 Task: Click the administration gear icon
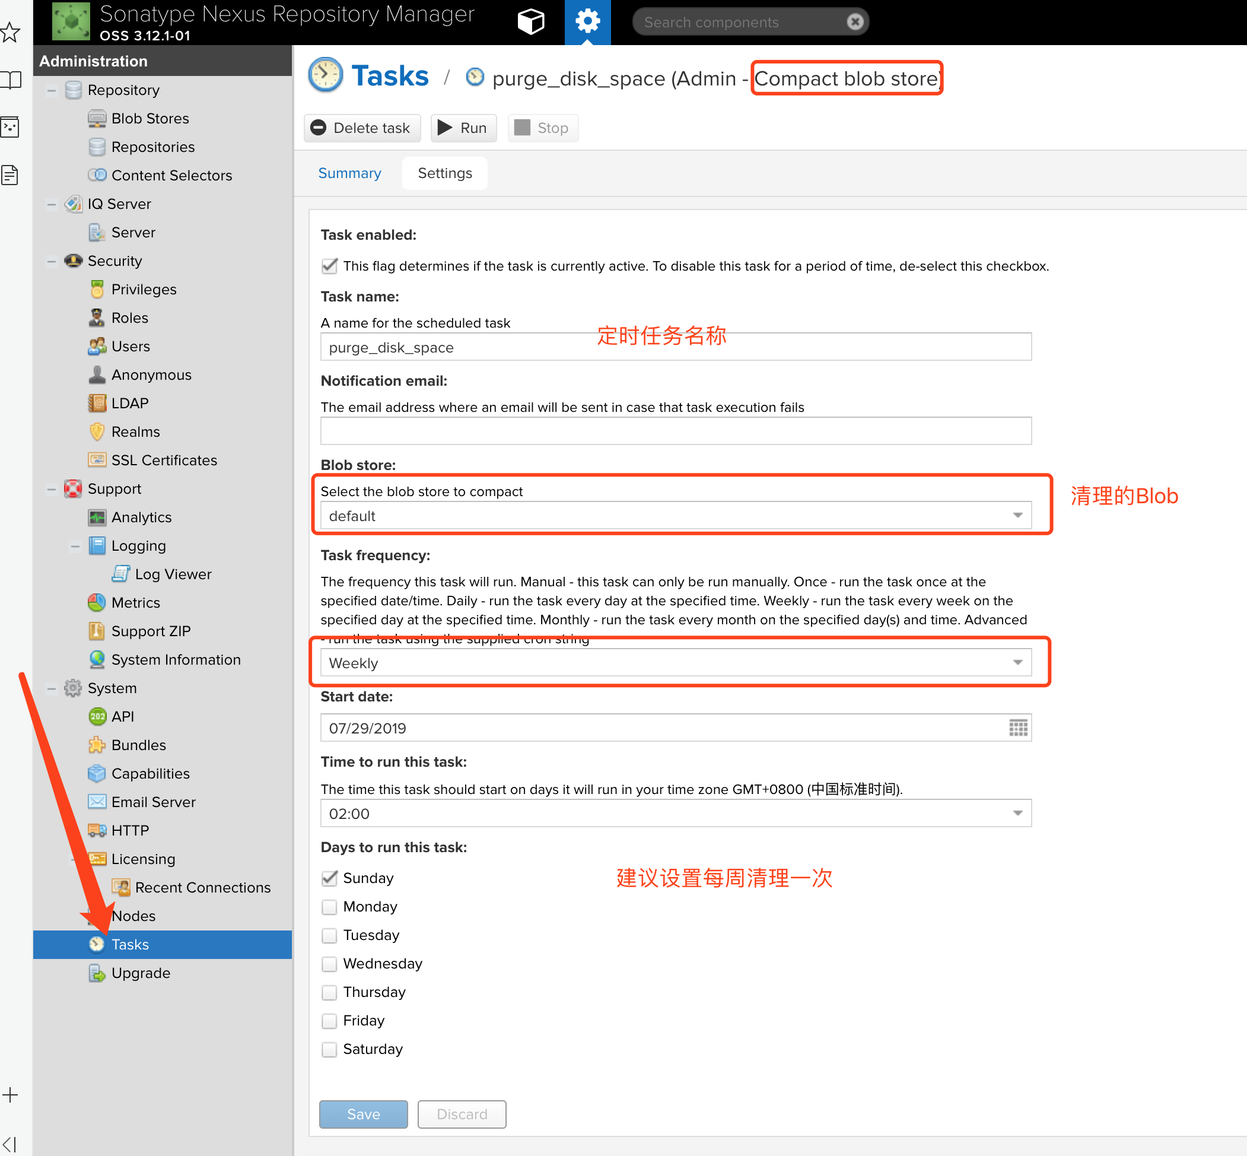click(x=587, y=22)
